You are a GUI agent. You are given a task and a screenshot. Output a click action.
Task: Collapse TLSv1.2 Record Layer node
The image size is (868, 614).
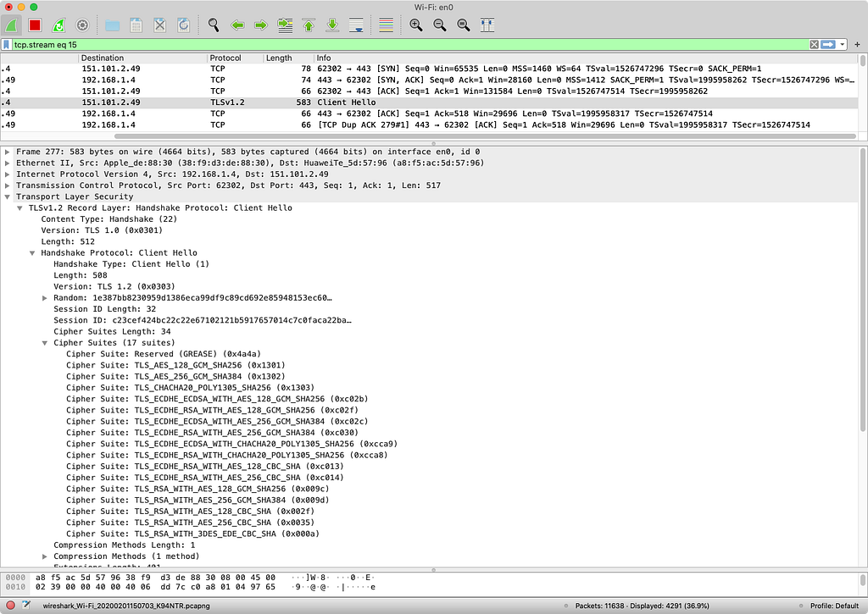click(x=20, y=208)
